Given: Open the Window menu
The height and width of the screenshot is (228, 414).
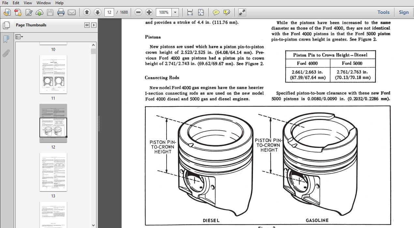Looking at the screenshot, I should (44, 3).
